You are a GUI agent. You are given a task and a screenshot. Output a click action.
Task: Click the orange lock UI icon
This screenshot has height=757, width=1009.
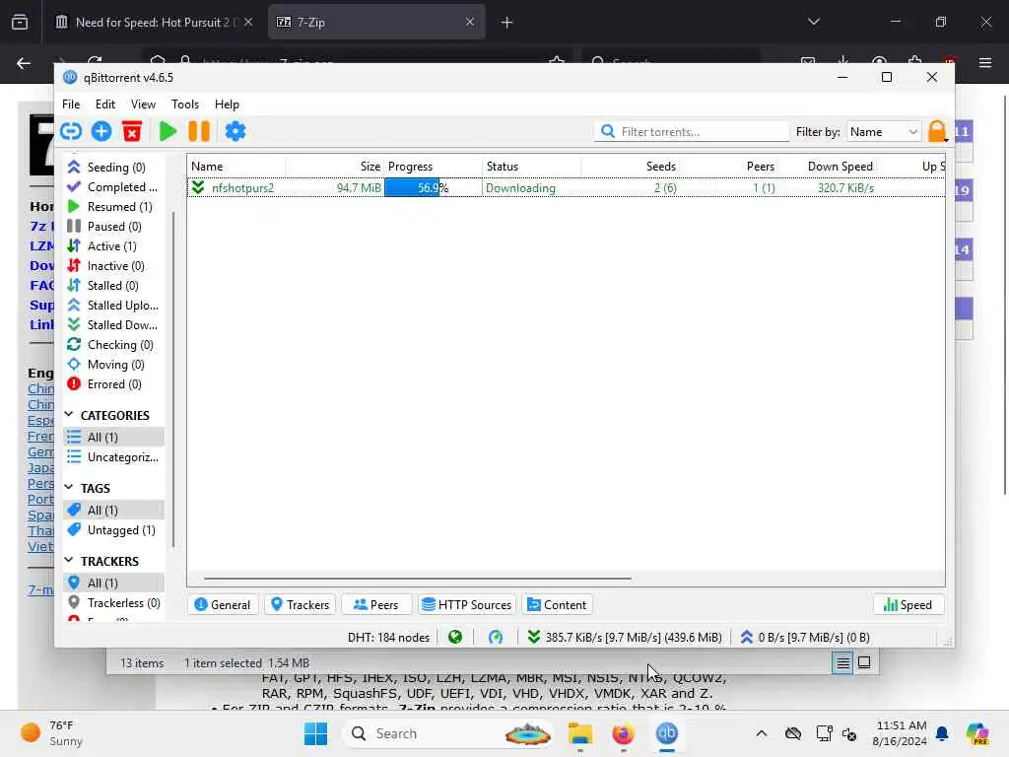[x=938, y=131]
